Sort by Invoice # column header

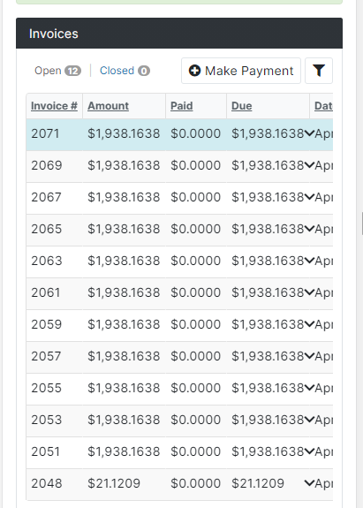[54, 106]
